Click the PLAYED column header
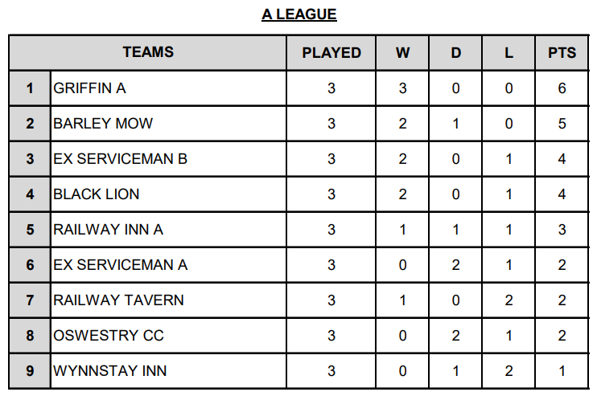Image resolution: width=597 pixels, height=396 pixels. coord(331,53)
